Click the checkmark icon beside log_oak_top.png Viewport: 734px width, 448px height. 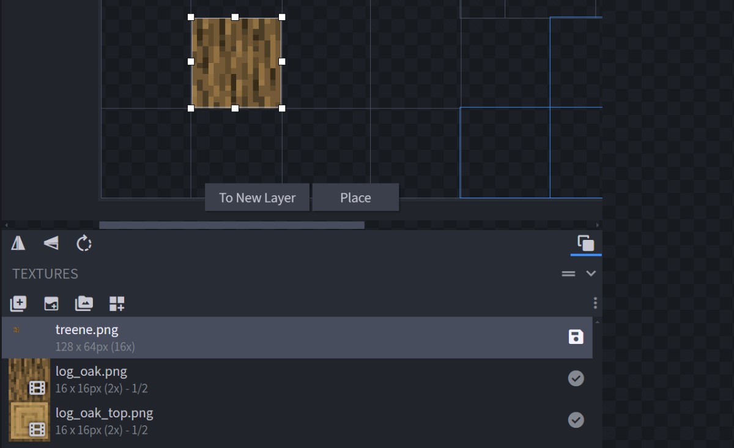[x=576, y=420]
